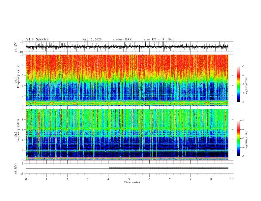Image resolution: width=261 pixels, height=201 pixels.
Task: Click the "Time (min)" axis title
Action: [132, 182]
